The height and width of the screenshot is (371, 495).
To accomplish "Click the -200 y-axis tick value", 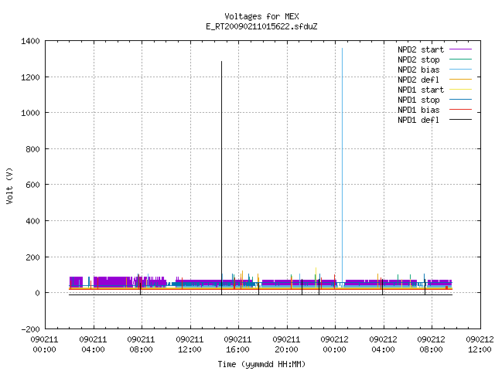I will click(x=30, y=329).
